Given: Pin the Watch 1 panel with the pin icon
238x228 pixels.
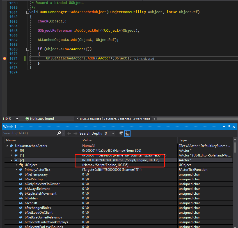Looking at the screenshot, I should pyautogui.click(x=228, y=126).
